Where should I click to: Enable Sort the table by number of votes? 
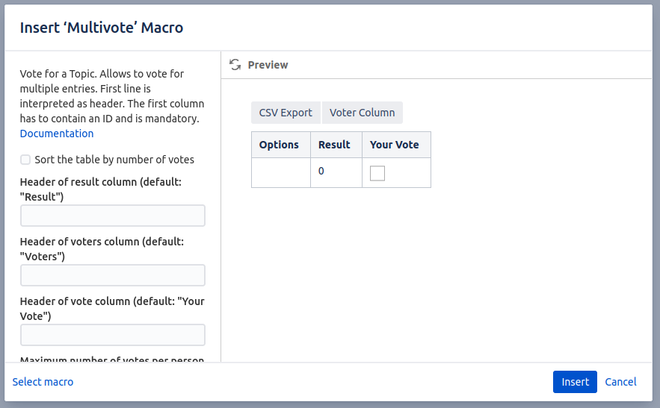[x=25, y=160]
